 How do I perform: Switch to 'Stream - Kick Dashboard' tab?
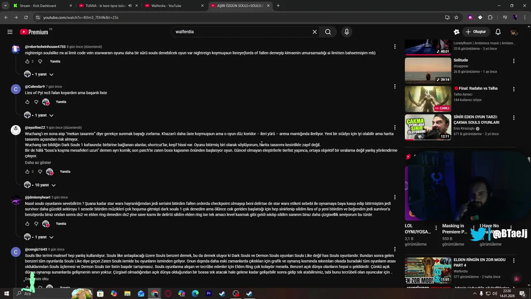[43, 6]
